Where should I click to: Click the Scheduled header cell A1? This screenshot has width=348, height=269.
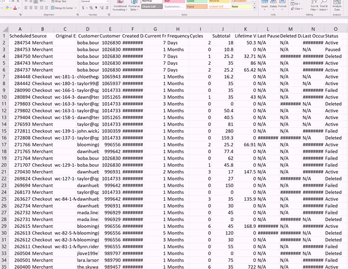tap(20, 36)
